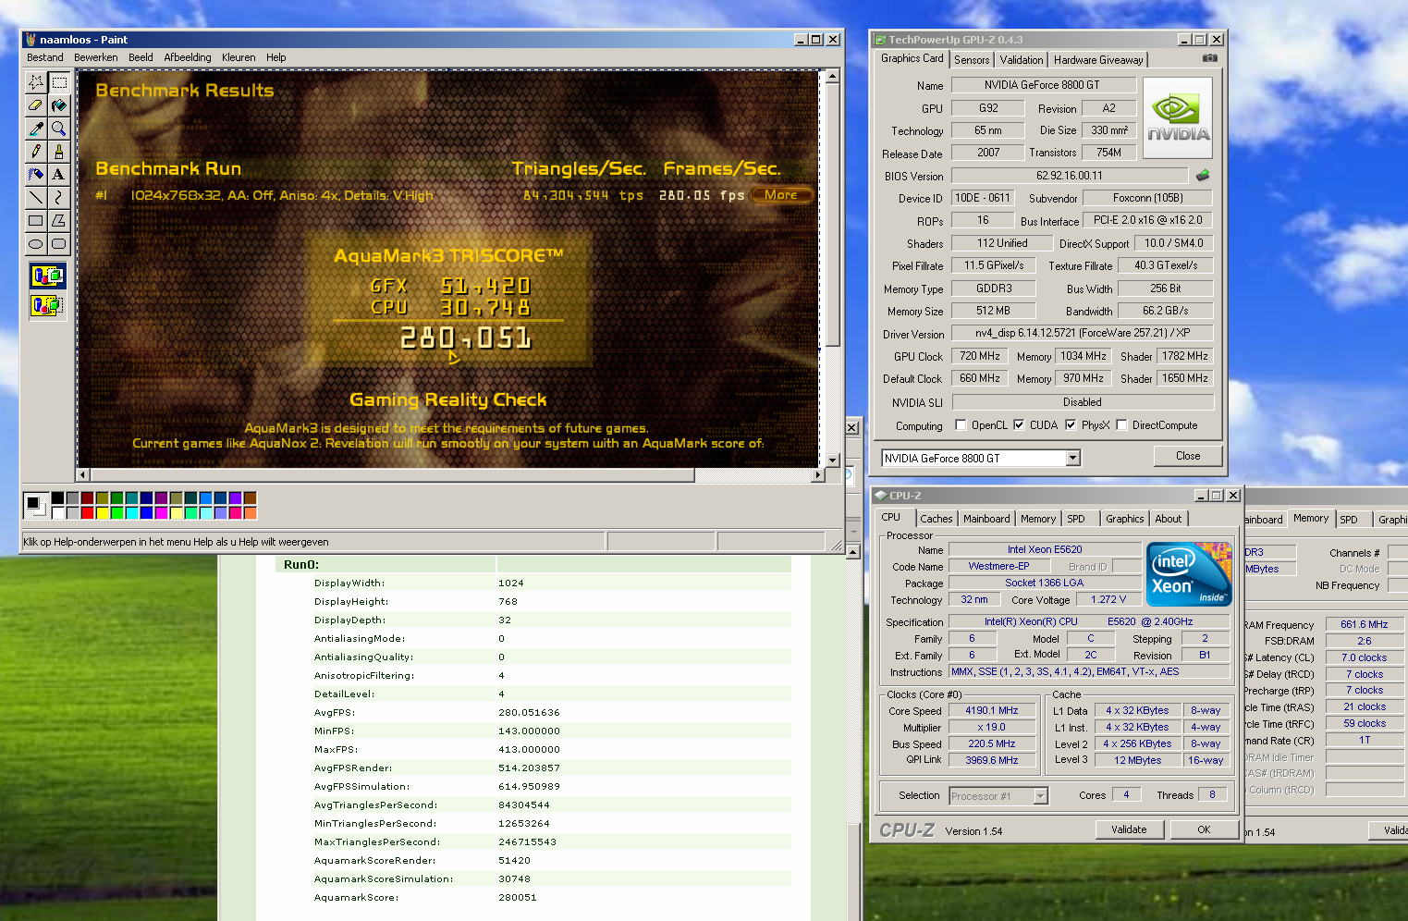Select the Polygon shape tool
Screen dimensions: 1408x921
[x=59, y=220]
